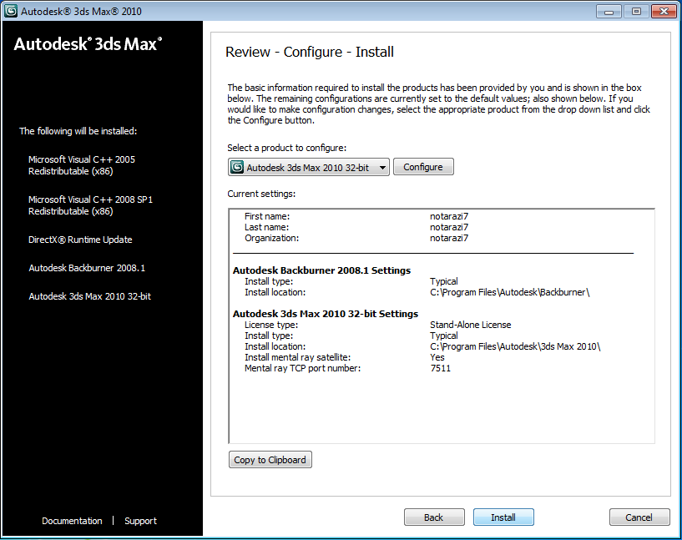Select DirectX Runtime Update entry
Viewport: 682px width, 540px height.
tap(80, 240)
